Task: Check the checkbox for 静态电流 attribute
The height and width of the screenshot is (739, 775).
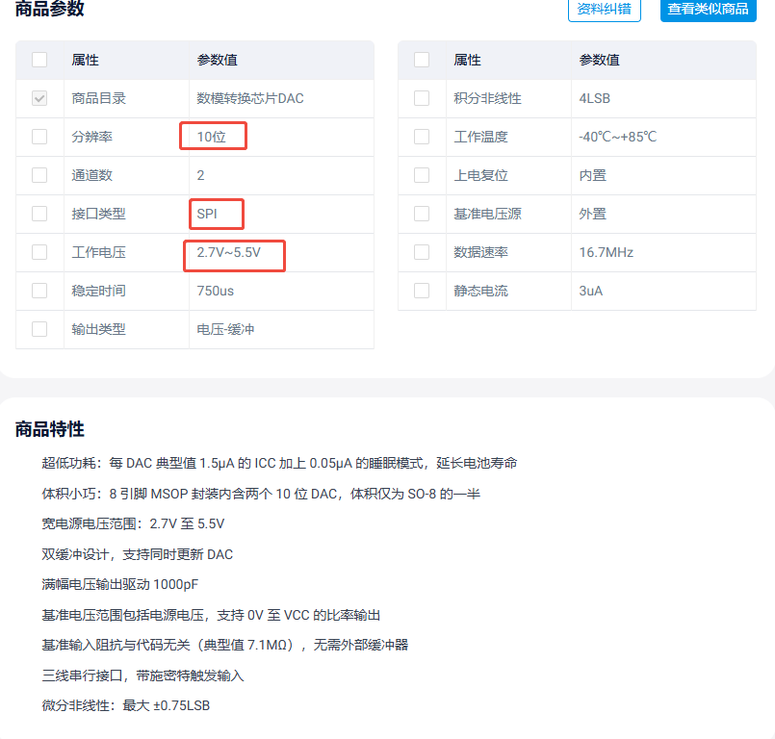Action: 421,291
